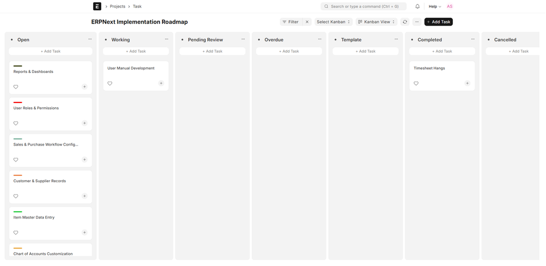Open the Timesheet Hangs task

coord(429,68)
